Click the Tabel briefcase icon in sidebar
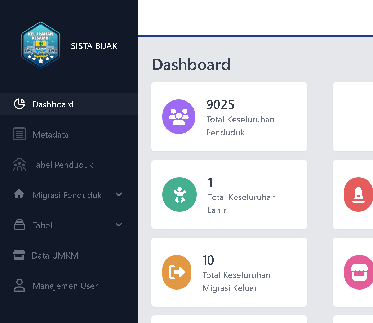Image resolution: width=373 pixels, height=323 pixels. 19,225
